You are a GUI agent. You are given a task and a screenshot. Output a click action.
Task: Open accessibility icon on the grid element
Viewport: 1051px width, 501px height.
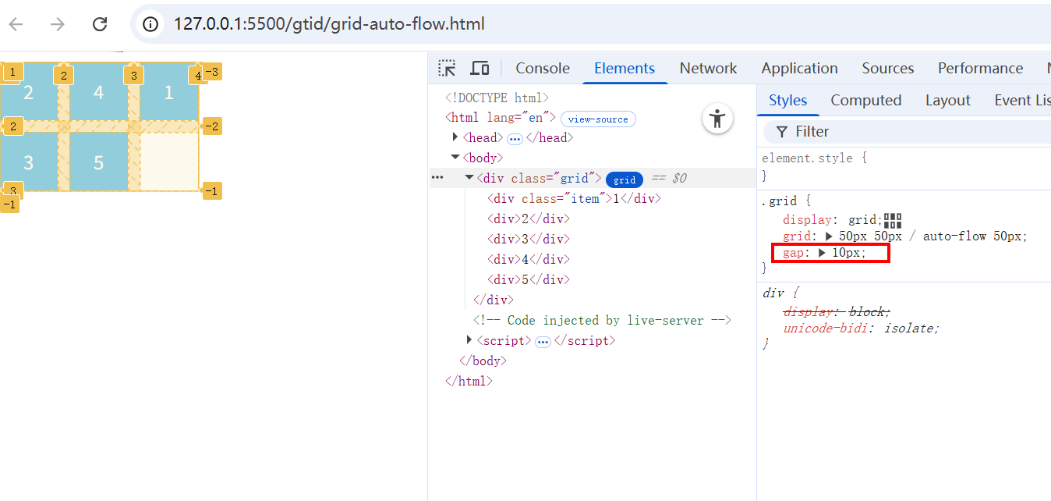pos(717,119)
